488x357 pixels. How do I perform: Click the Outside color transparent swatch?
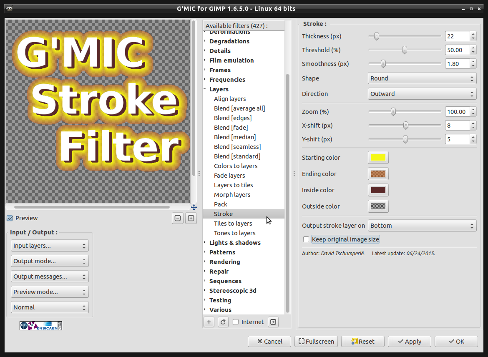tap(378, 206)
